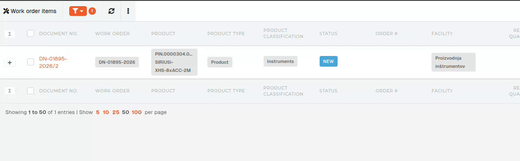Click the refresh icon in toolbar
520x161 pixels.
pyautogui.click(x=111, y=11)
